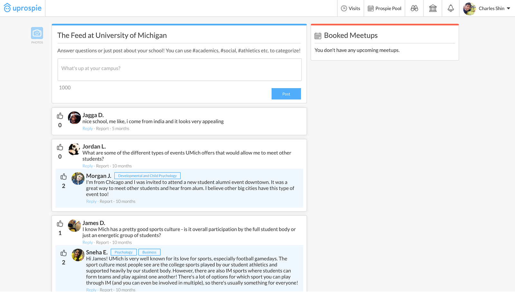515x292 pixels.
Task: Reply to Morgan J.'s comment
Action: 91,201
